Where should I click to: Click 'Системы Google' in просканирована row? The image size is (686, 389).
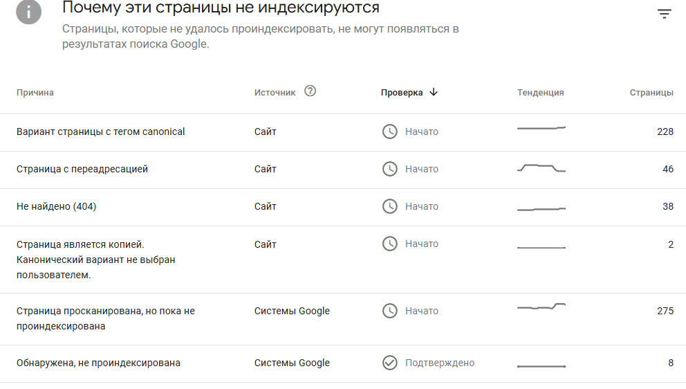tap(292, 311)
